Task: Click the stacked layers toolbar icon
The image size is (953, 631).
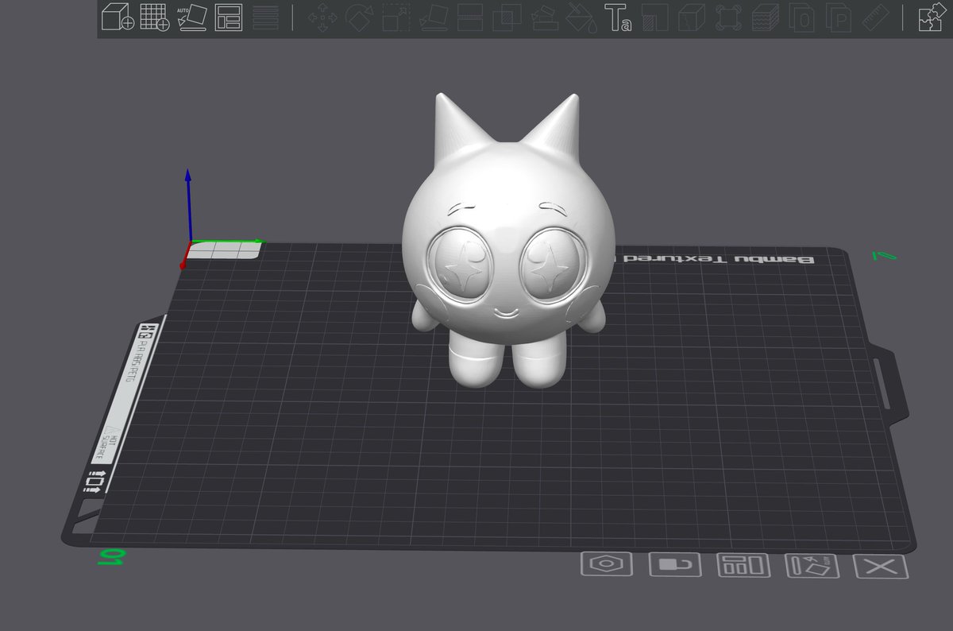Action: (766, 17)
